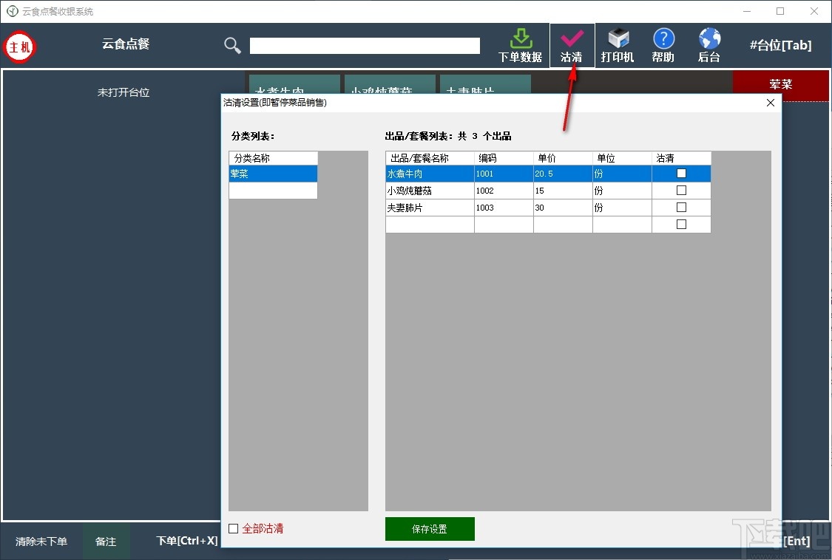Image resolution: width=832 pixels, height=560 pixels.
Task: Toggle 沽清 checkbox for 夫妻肺片
Action: point(681,208)
